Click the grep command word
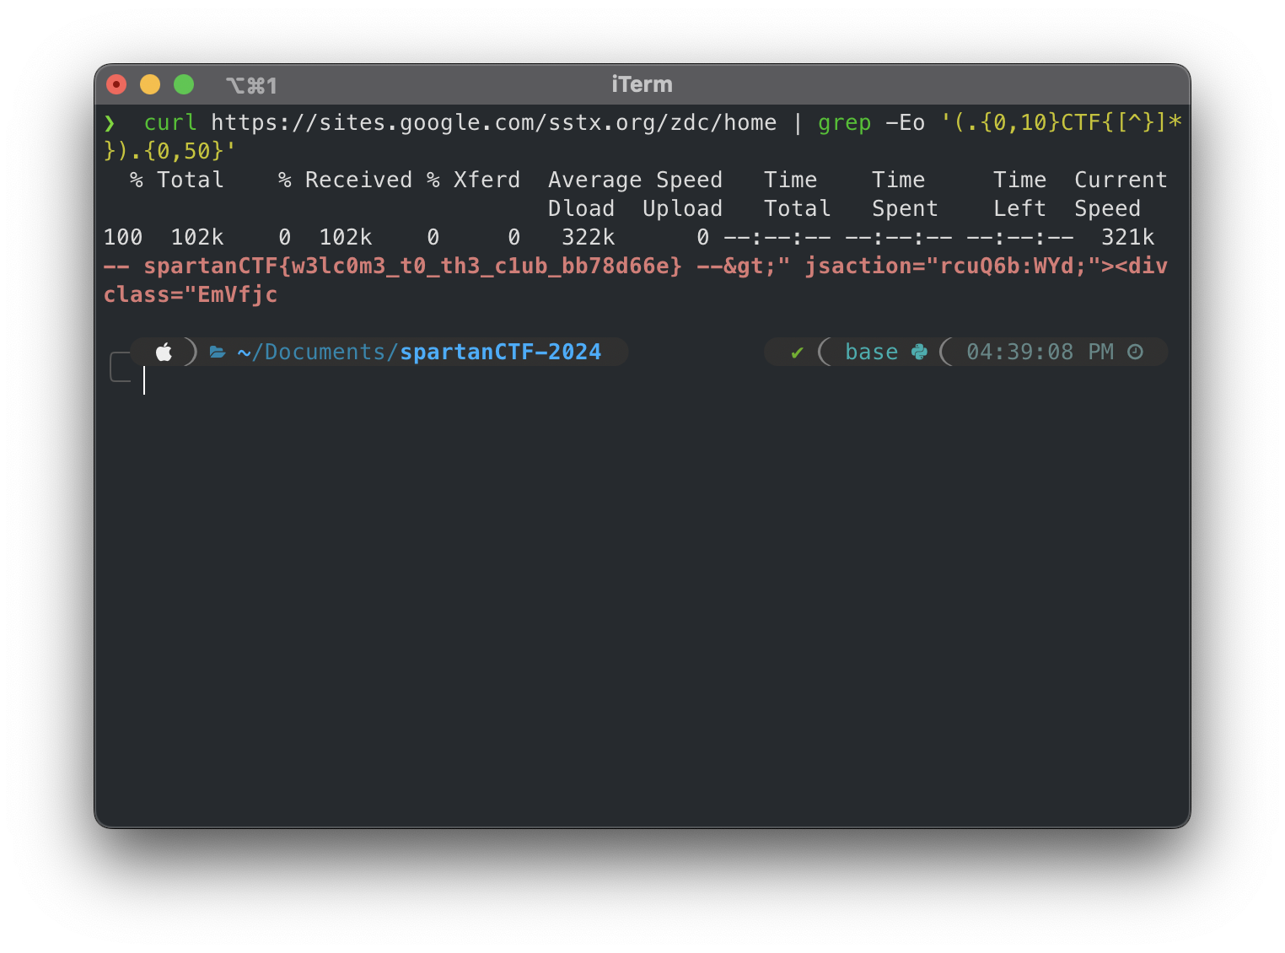This screenshot has height=953, width=1285. [844, 123]
